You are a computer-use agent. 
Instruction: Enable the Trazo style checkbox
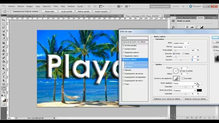(x=124, y=84)
